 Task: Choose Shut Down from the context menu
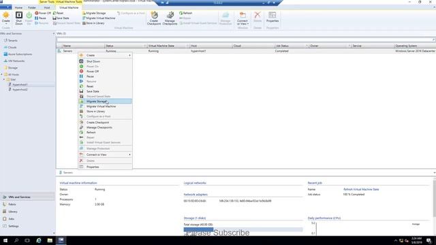pos(105,61)
